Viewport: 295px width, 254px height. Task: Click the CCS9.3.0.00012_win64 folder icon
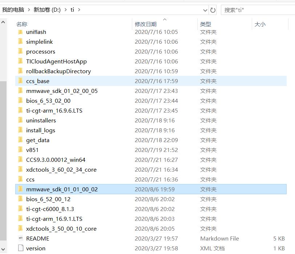pos(20,160)
